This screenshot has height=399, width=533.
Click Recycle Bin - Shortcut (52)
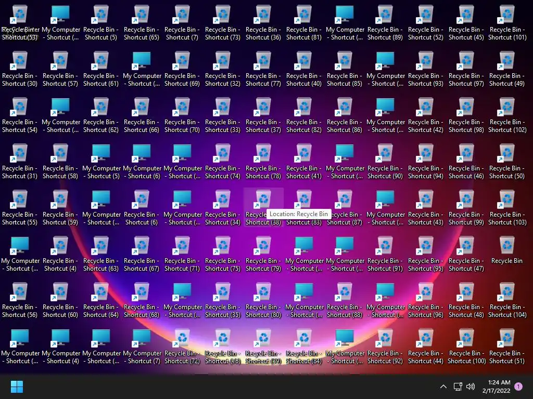pyautogui.click(x=426, y=23)
